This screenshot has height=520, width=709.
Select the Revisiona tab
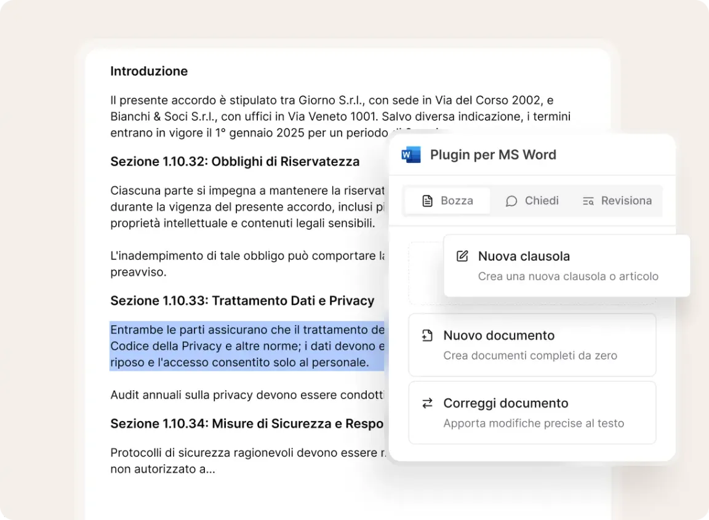(617, 201)
